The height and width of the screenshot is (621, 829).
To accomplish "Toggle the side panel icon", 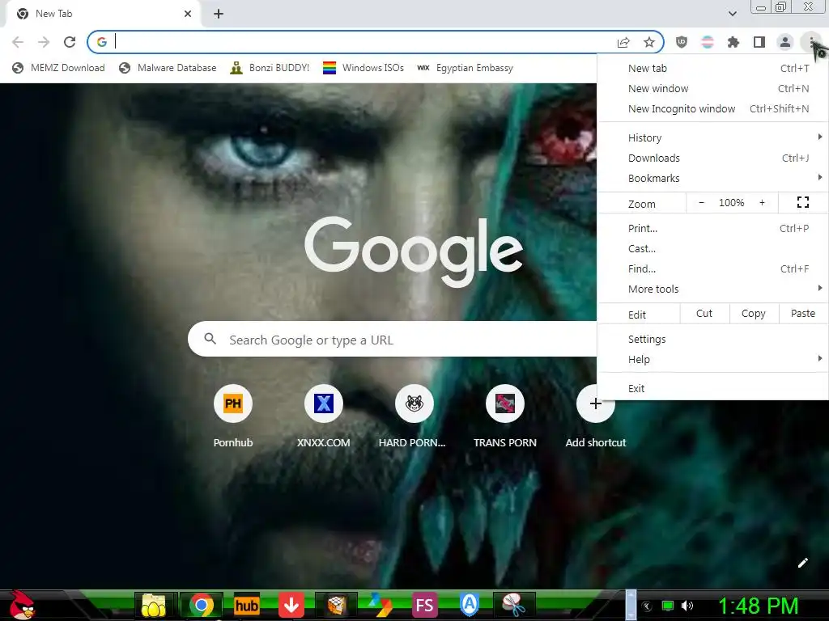I will click(759, 42).
